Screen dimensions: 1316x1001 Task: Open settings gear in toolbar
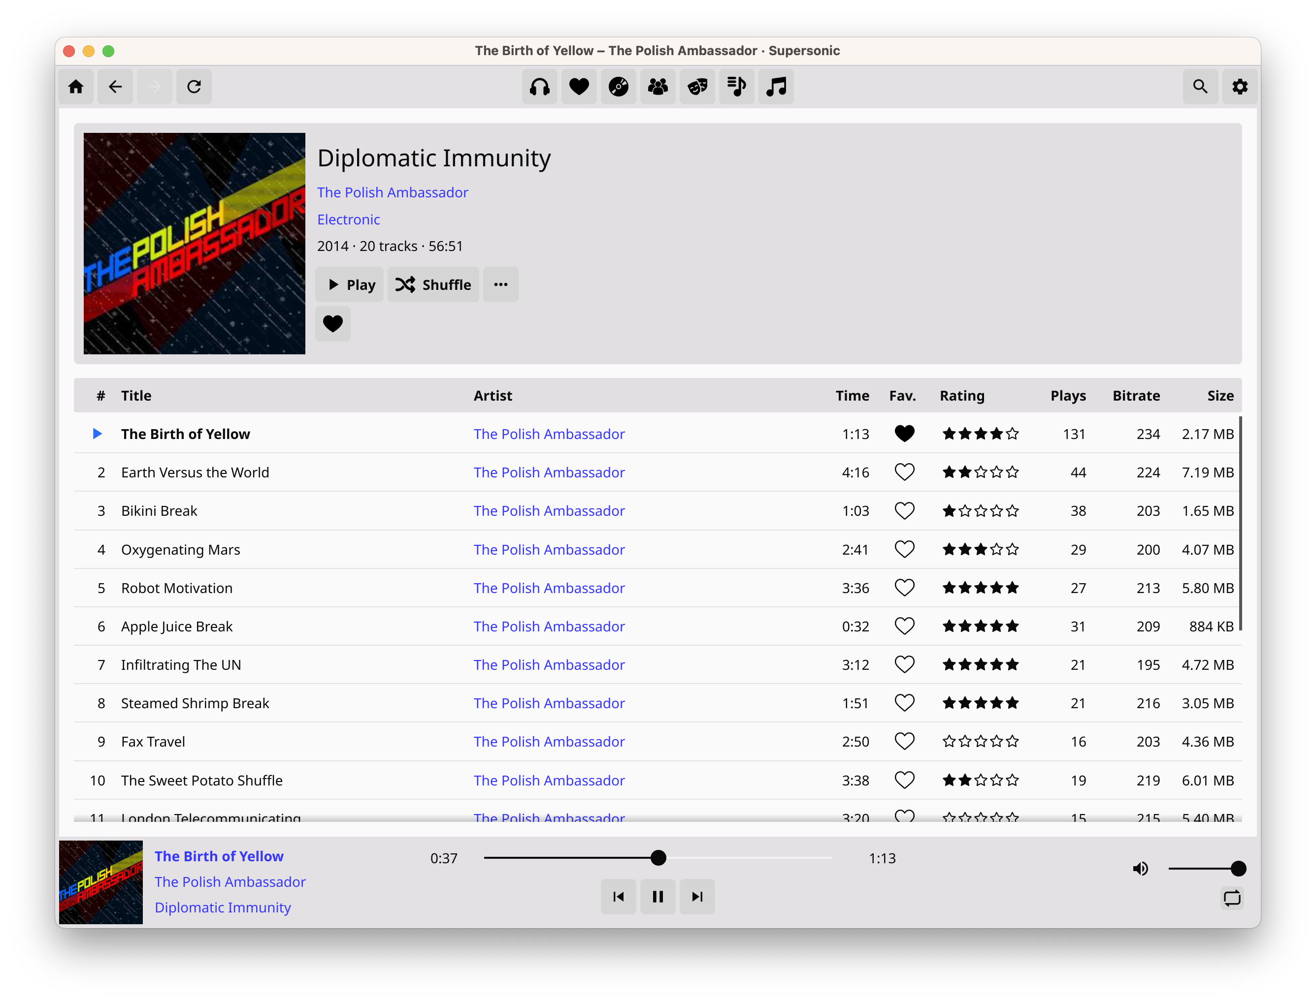[1239, 87]
